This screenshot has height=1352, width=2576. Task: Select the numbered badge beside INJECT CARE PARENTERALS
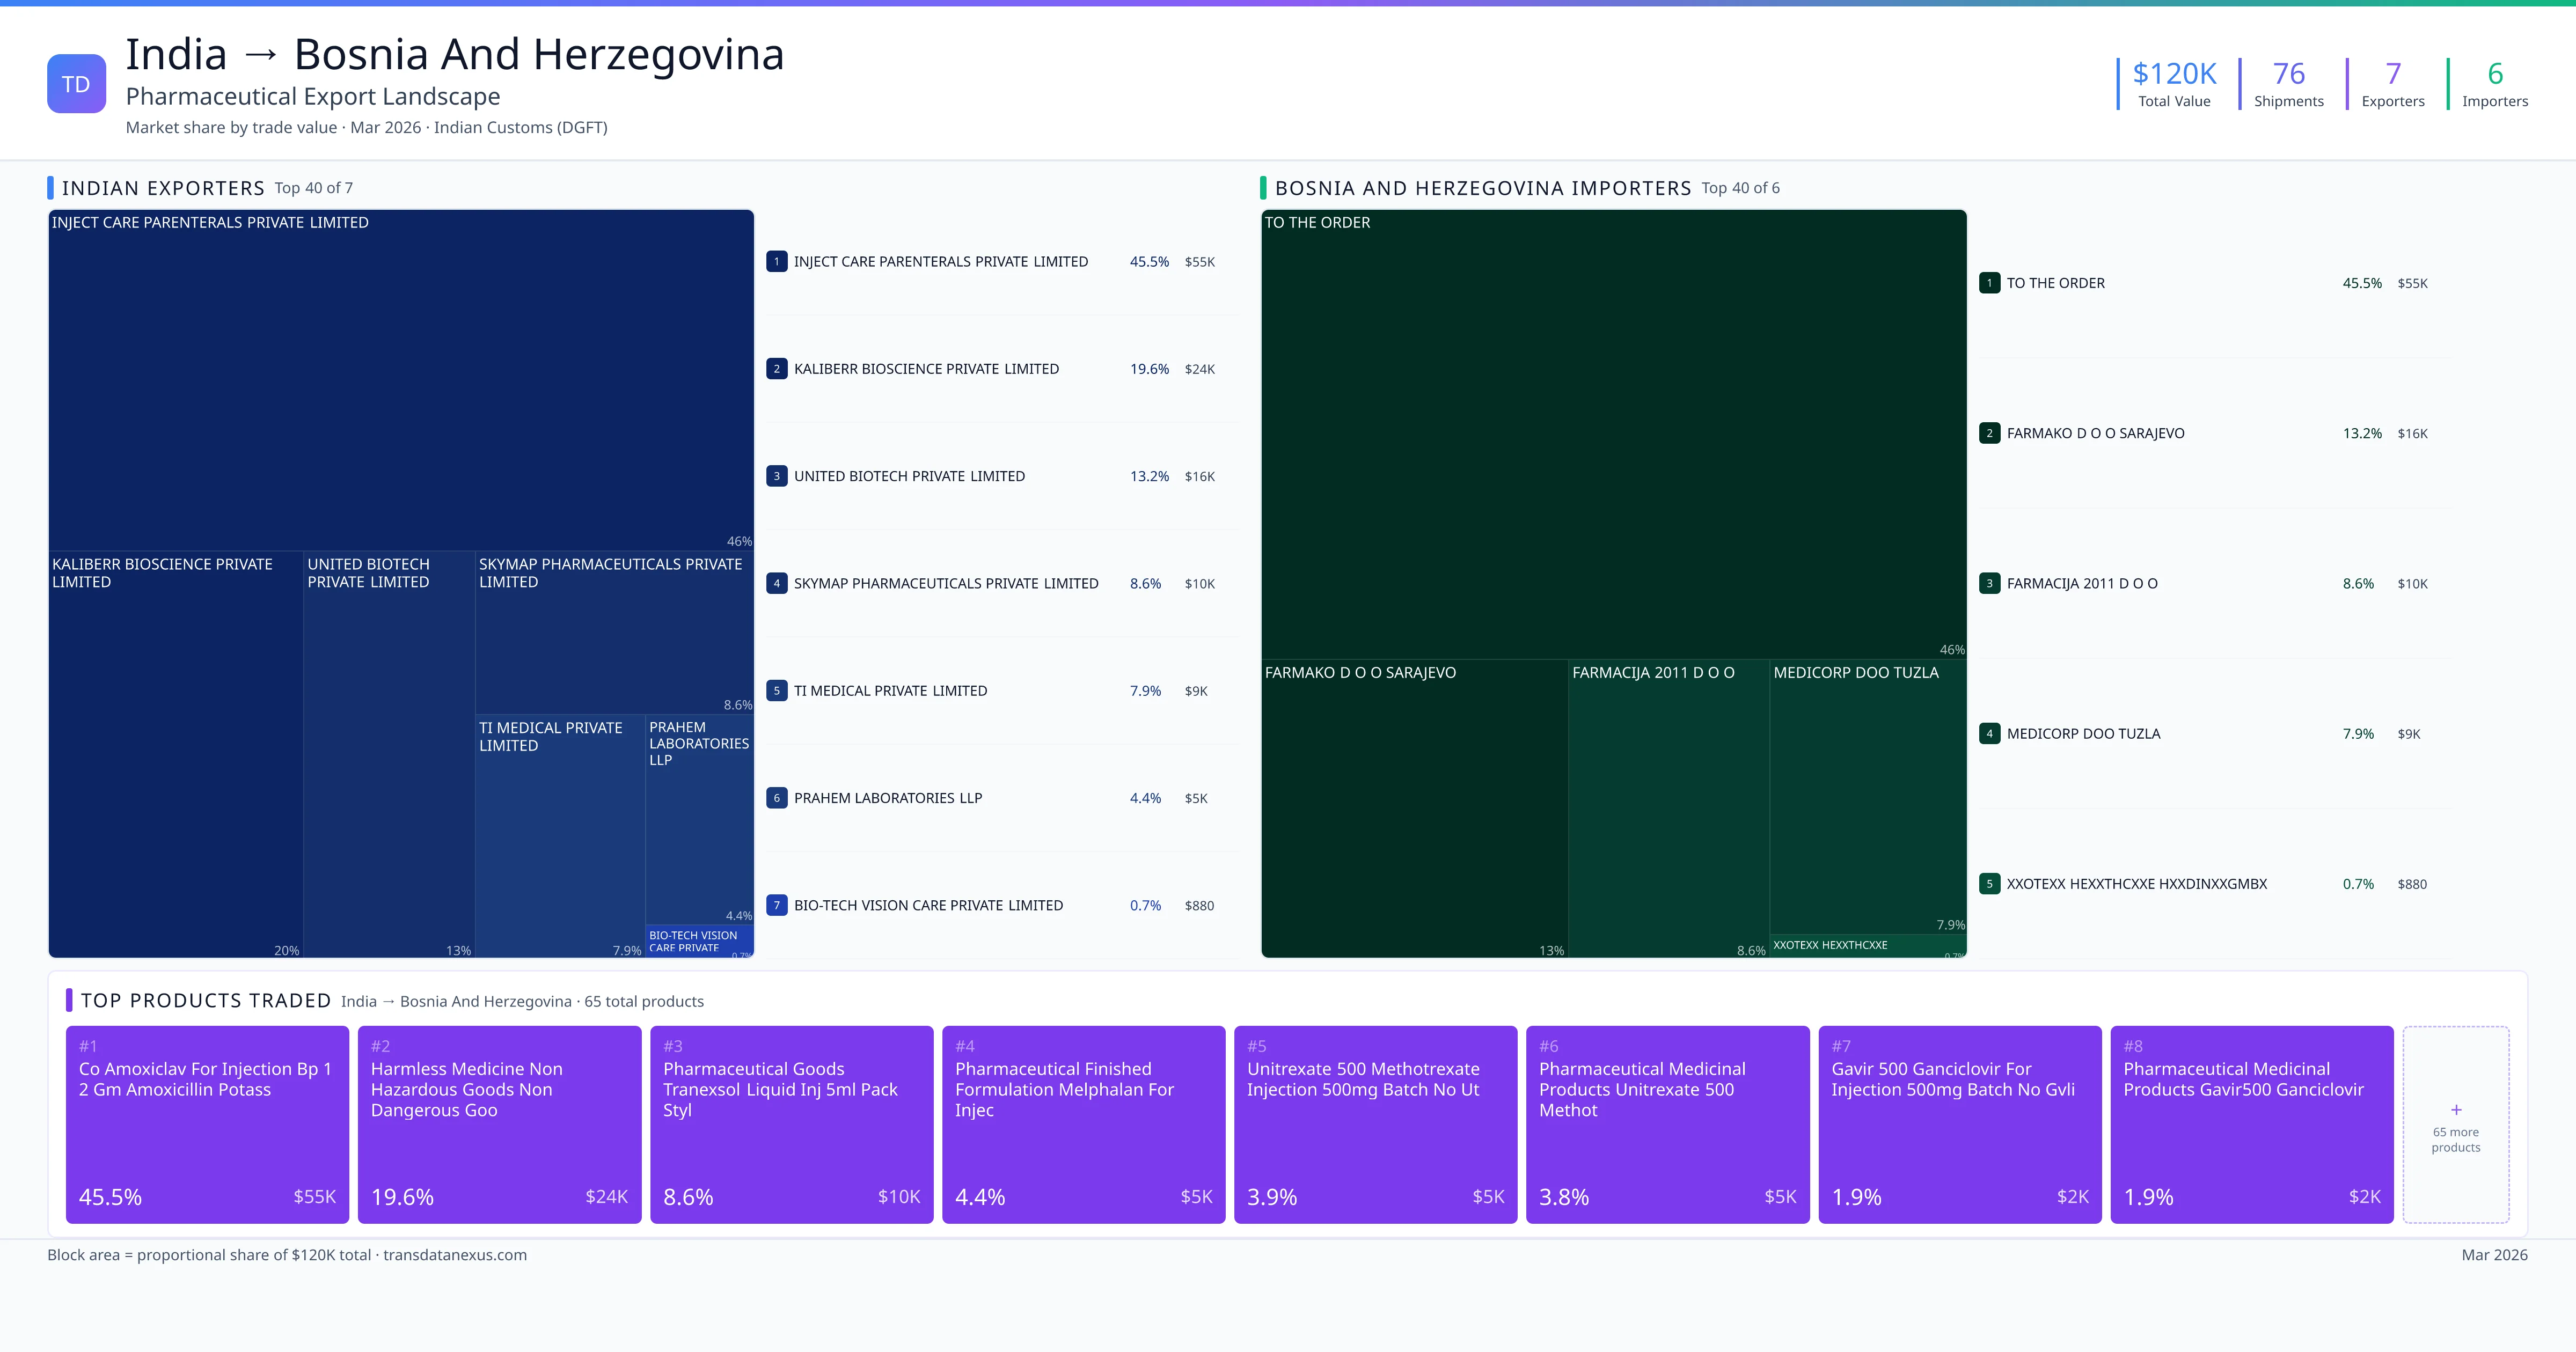tap(776, 261)
